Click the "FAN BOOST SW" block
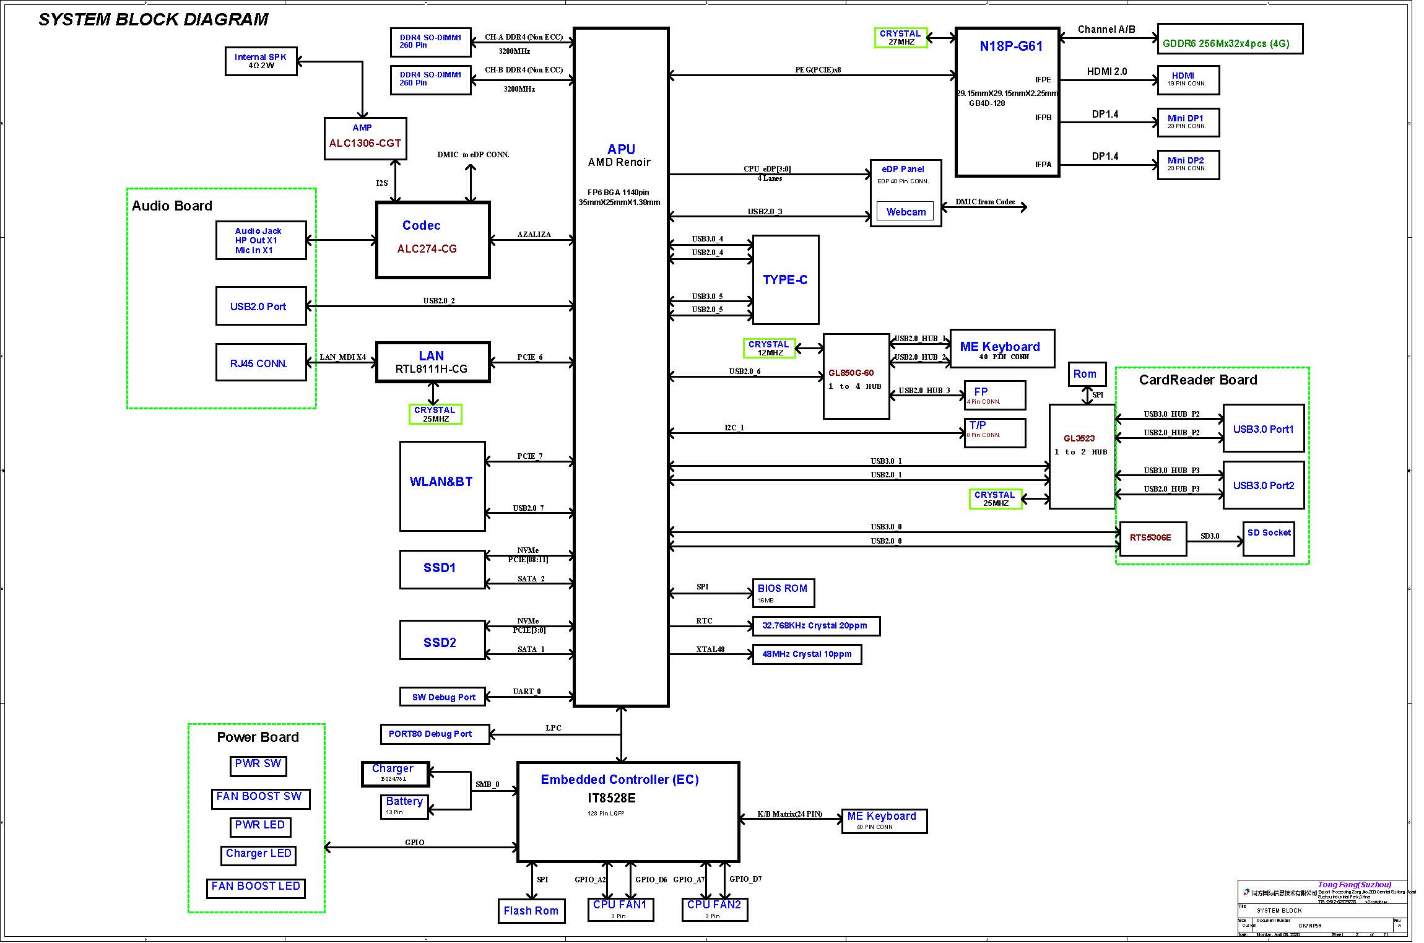The width and height of the screenshot is (1424, 943). coord(260,799)
